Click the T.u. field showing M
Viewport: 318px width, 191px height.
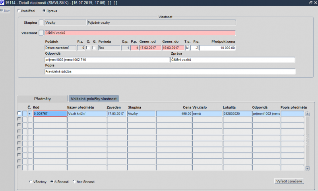[x=187, y=48]
